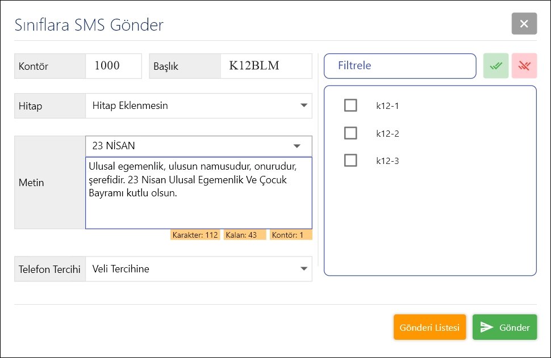This screenshot has width=551, height=358.
Task: Check the k12-3 class checkbox
Action: pos(350,161)
